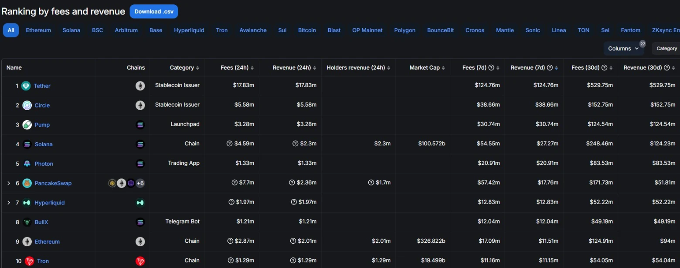Click the Solana logo icon in Name column
680x268 pixels.
(27, 144)
